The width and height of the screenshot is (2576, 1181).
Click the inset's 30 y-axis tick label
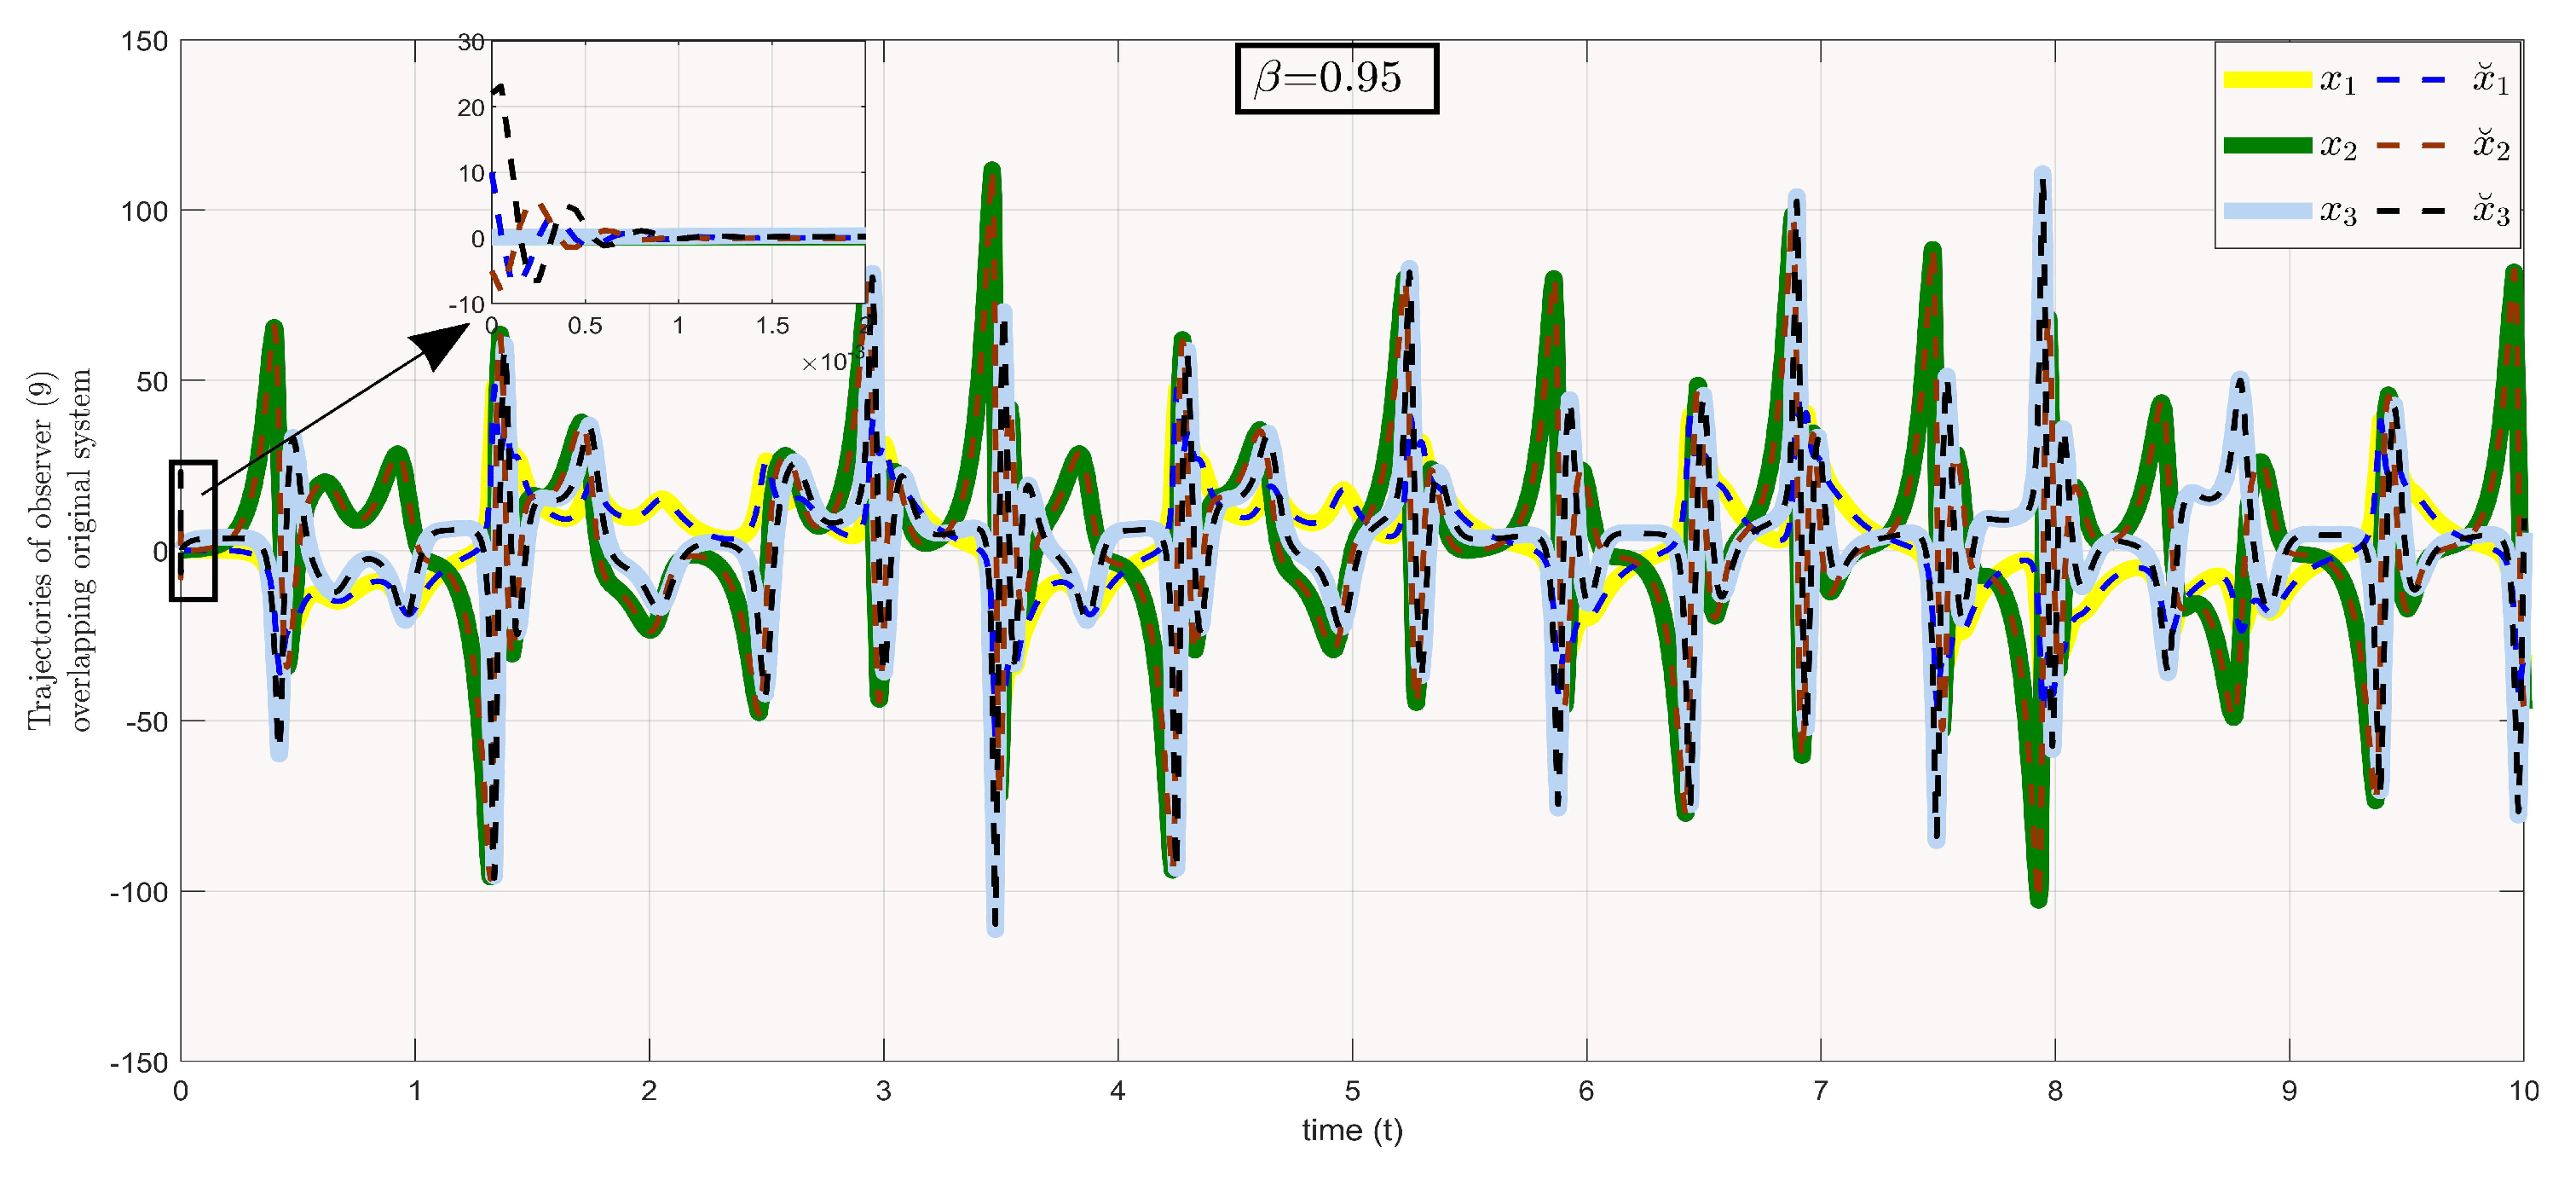point(470,42)
